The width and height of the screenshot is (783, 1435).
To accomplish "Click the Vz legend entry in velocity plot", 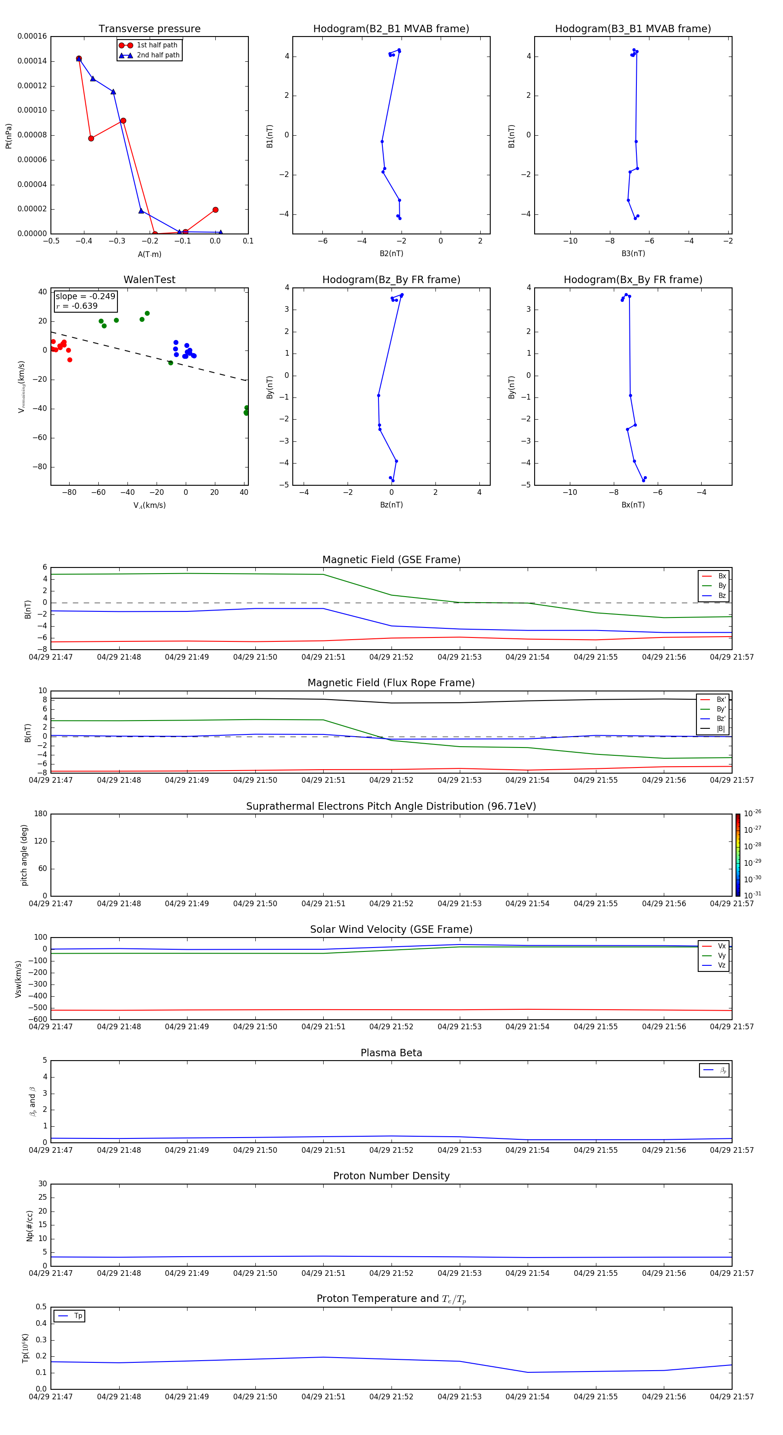I will (714, 965).
